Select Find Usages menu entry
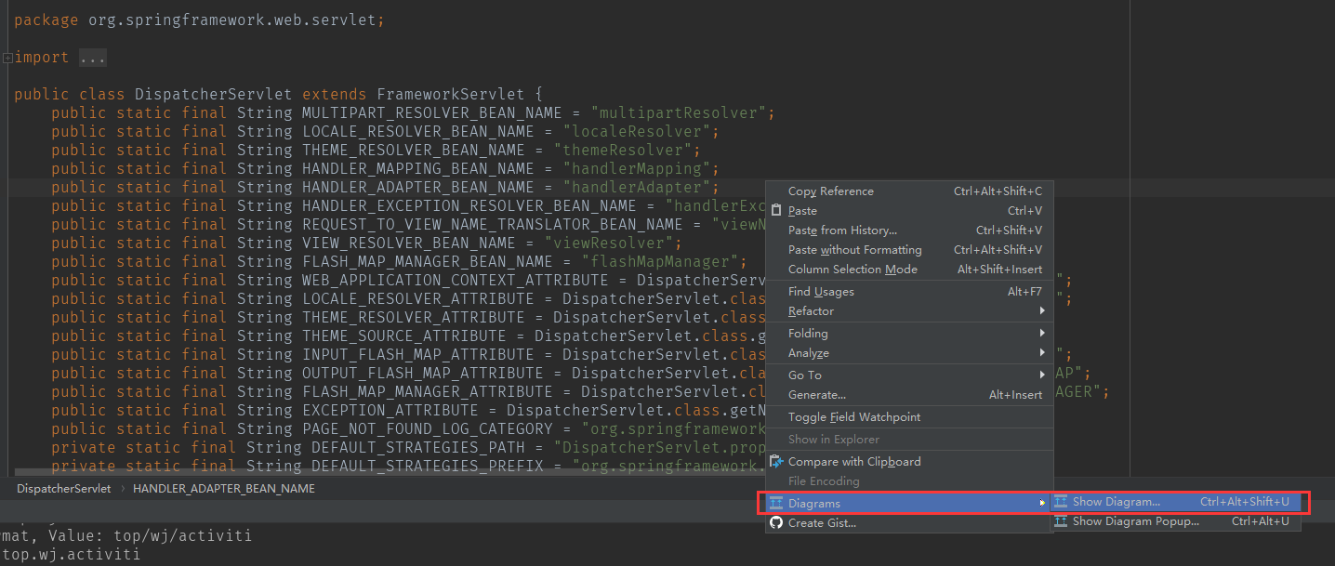 908,292
